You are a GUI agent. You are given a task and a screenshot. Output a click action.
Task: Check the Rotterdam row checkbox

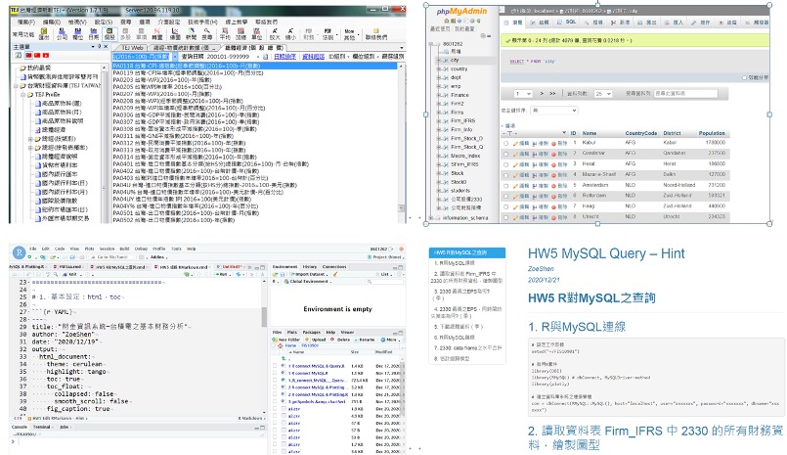tap(505, 196)
